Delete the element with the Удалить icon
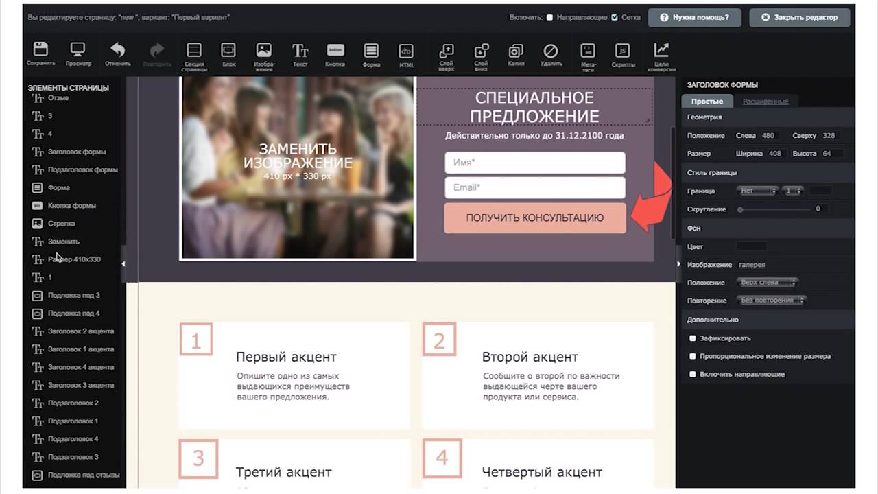This screenshot has height=494, width=878. (x=551, y=50)
